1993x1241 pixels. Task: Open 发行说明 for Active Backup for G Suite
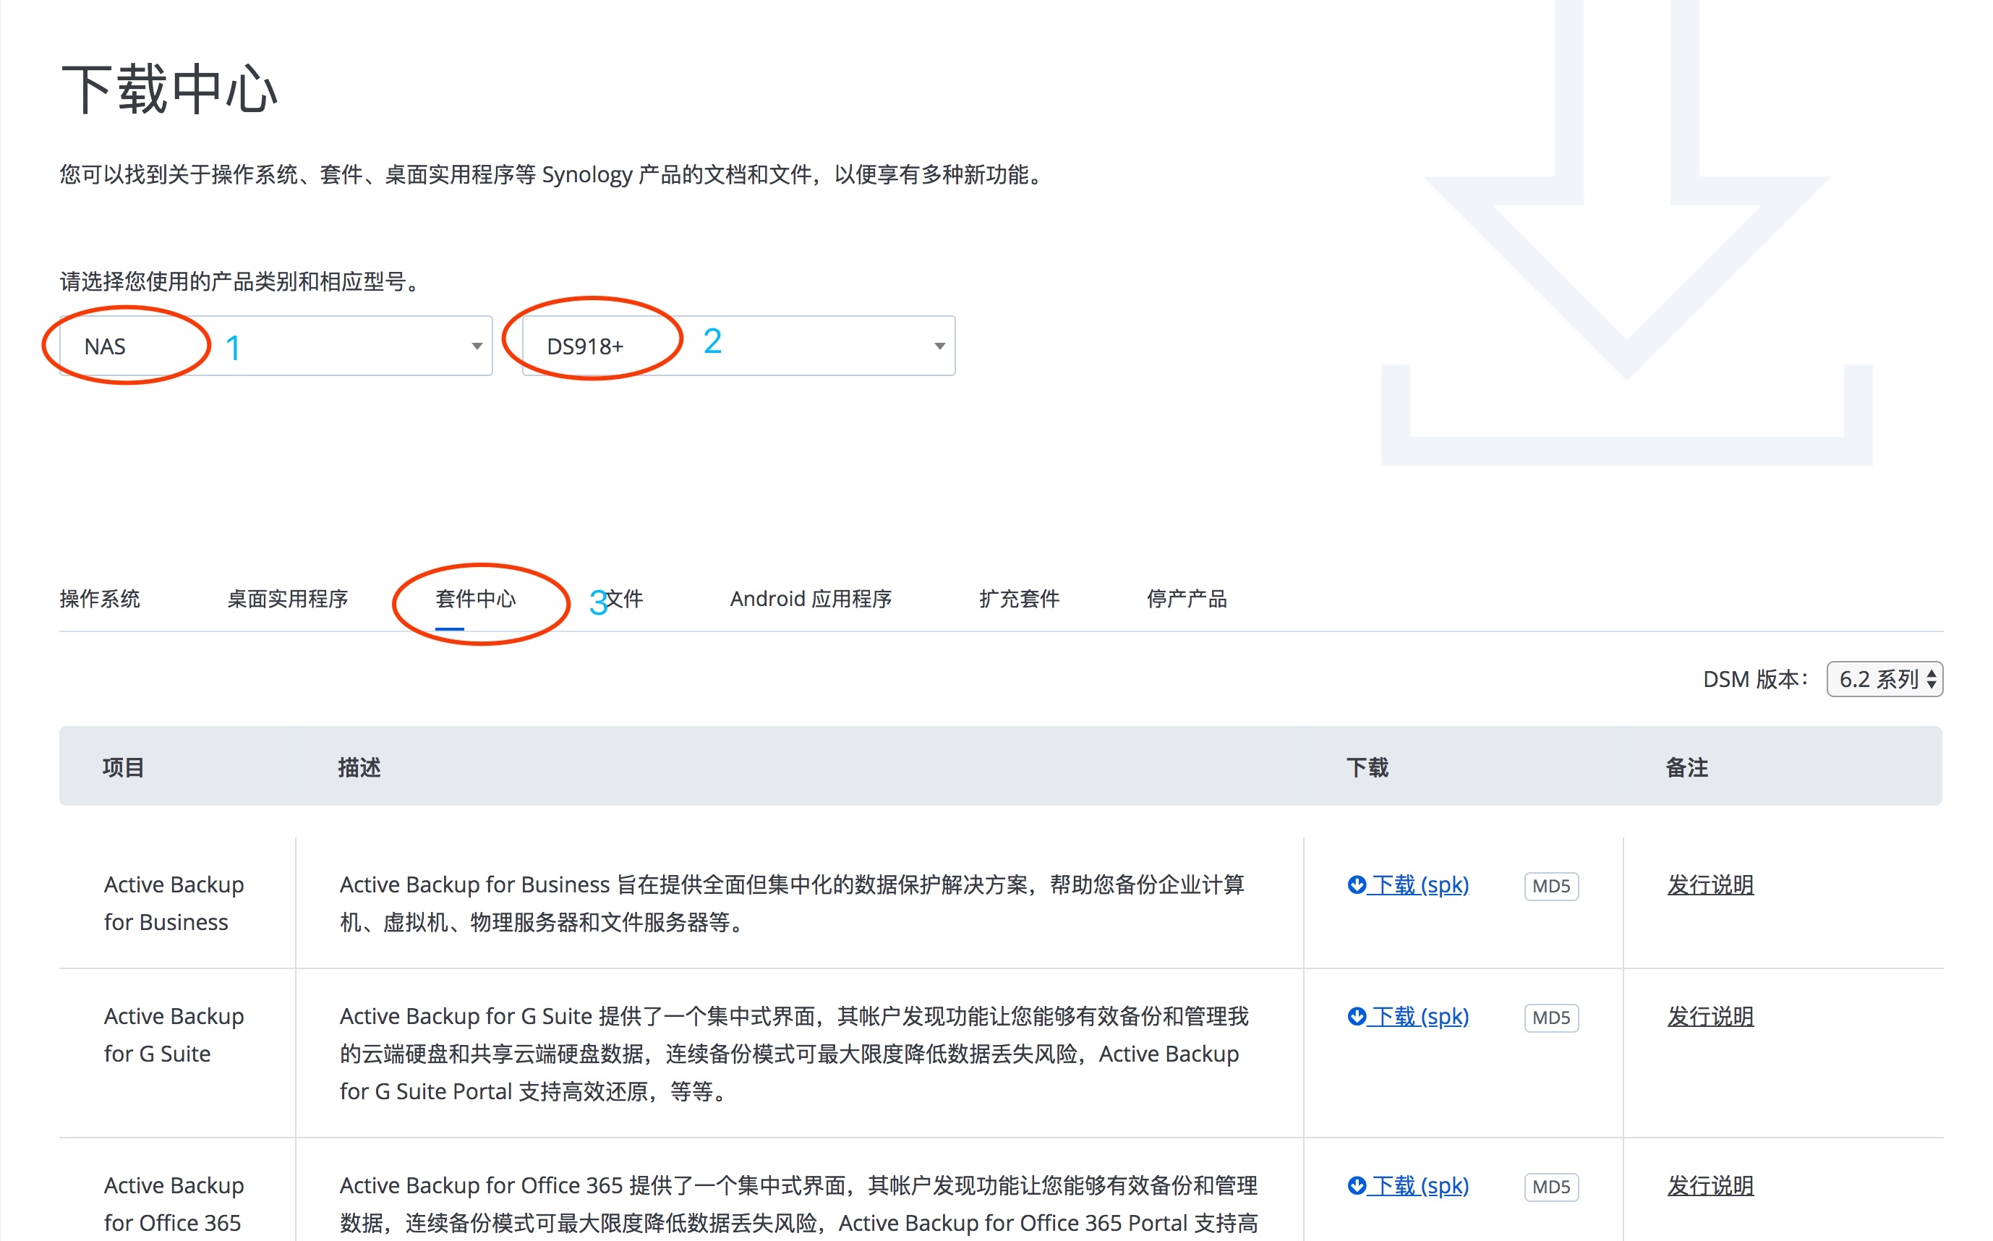coord(1710,1016)
